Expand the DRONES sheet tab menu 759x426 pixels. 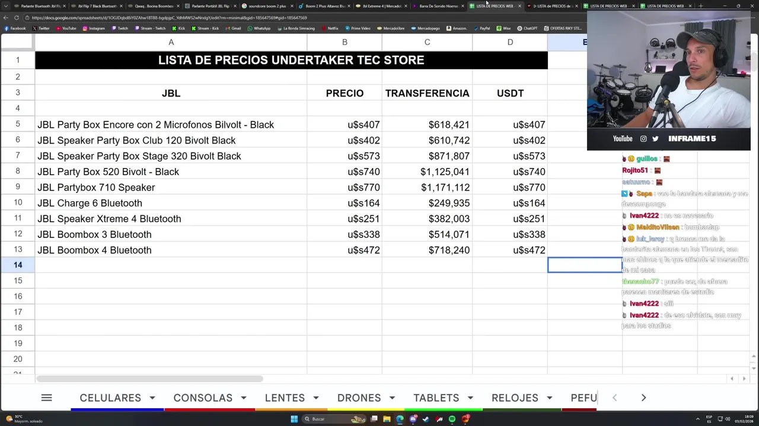pyautogui.click(x=391, y=398)
